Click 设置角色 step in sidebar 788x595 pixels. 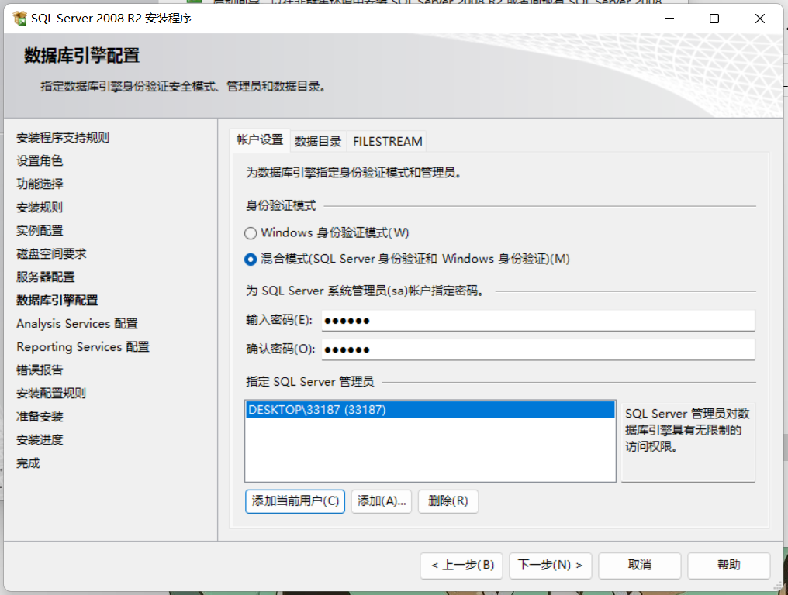pyautogui.click(x=40, y=160)
